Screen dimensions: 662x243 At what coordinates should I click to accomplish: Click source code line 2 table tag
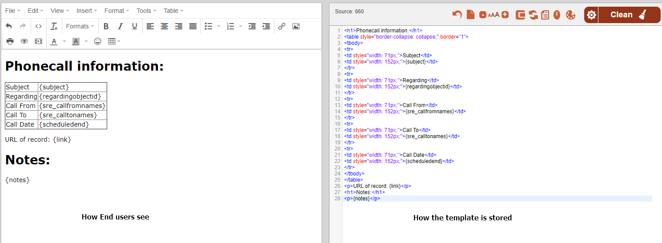point(406,37)
